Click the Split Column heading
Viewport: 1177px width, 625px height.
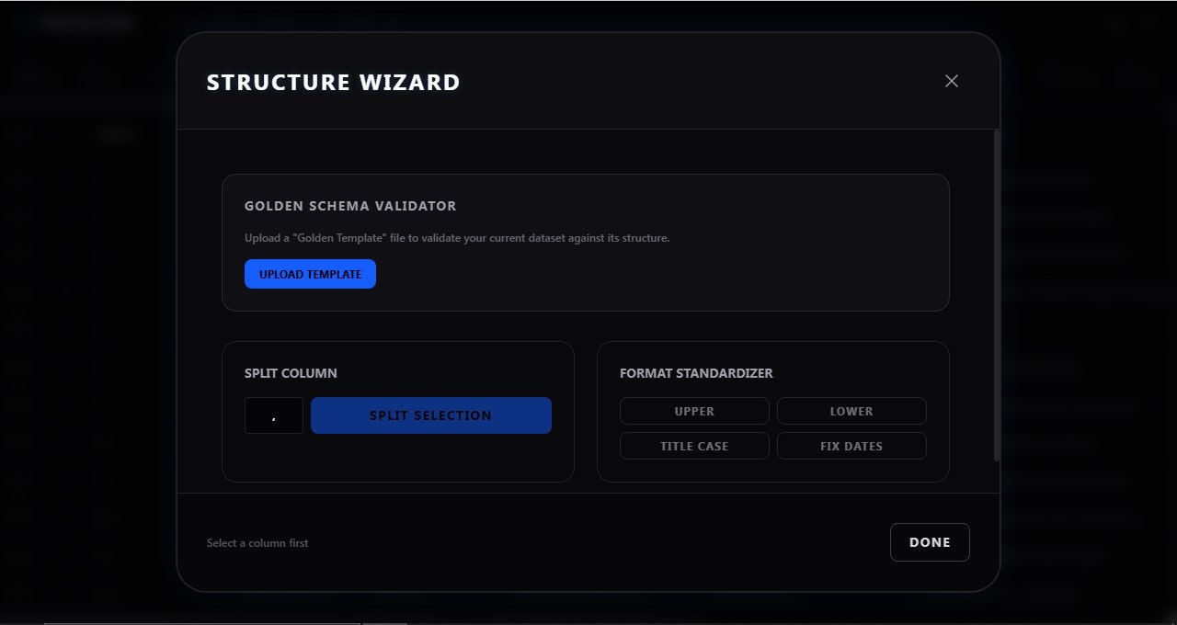tap(291, 373)
